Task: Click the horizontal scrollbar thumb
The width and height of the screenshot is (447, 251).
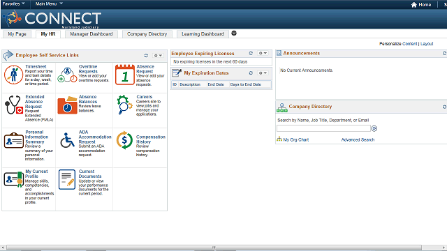Action: (214, 248)
